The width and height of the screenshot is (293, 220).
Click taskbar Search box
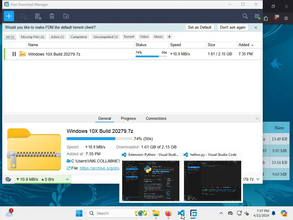(x=117, y=213)
